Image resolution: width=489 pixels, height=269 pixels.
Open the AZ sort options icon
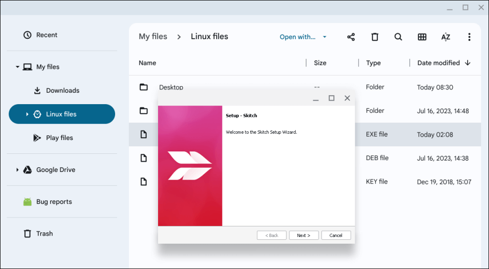(446, 37)
